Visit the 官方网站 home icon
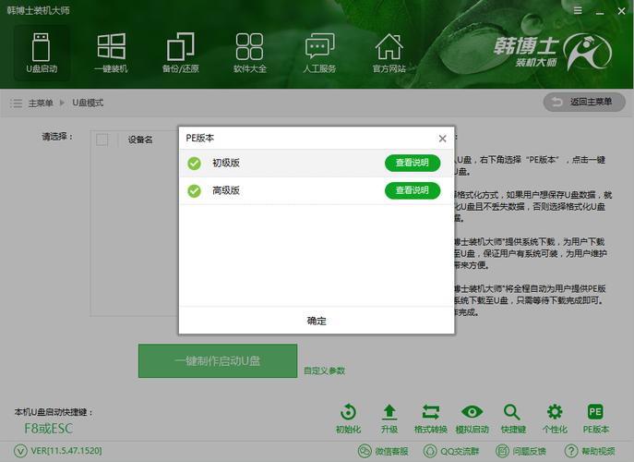The height and width of the screenshot is (462, 634). 389,53
